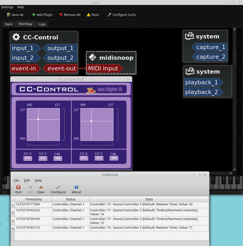This screenshot has width=243, height=246.
Task: Open the Edit menu in midisnoop
Action: [x=27, y=180]
